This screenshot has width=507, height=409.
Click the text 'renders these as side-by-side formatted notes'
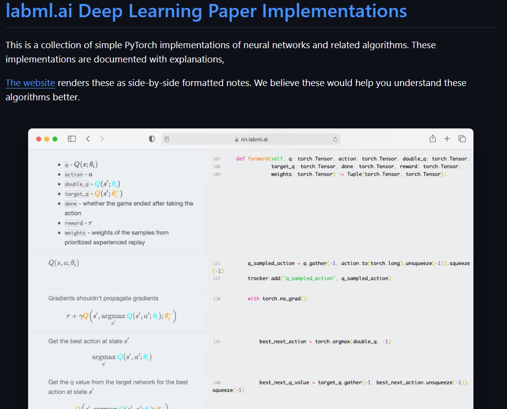point(154,83)
